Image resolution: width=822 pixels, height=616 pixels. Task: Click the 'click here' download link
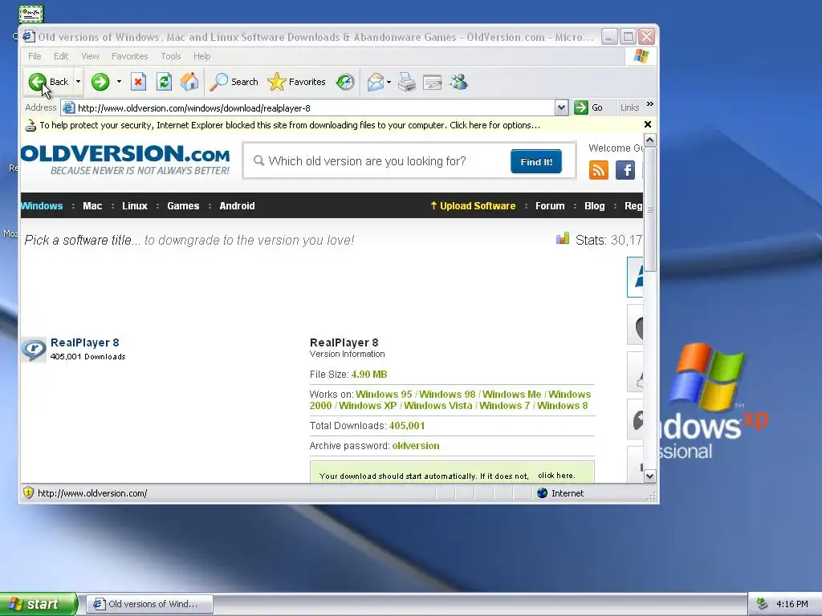555,476
